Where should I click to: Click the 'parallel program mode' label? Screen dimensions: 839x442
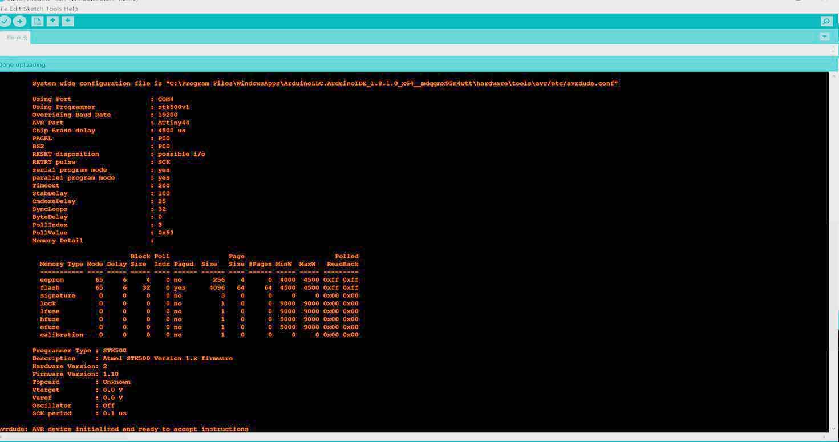point(74,178)
